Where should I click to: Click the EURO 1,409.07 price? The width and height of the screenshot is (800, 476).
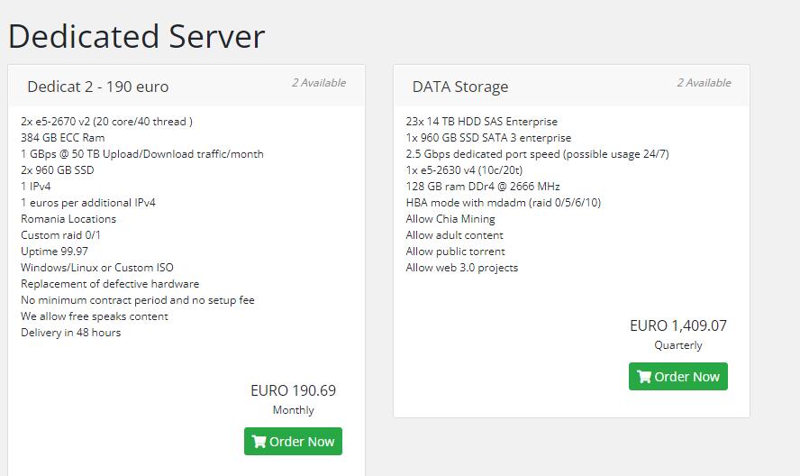(678, 325)
